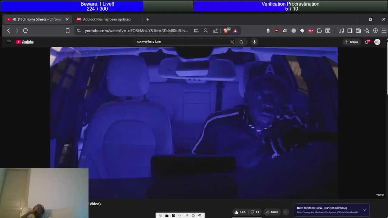Screen dimensions: 388x218
Task: Switch to the Rome Streetz tab
Action: click(37, 19)
